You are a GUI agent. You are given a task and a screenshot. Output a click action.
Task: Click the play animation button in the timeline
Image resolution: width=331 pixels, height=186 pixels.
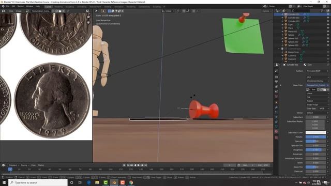pyautogui.click(x=139, y=165)
